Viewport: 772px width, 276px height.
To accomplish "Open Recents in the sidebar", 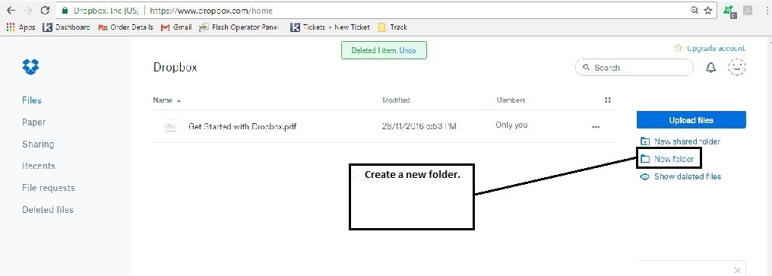I will point(39,166).
